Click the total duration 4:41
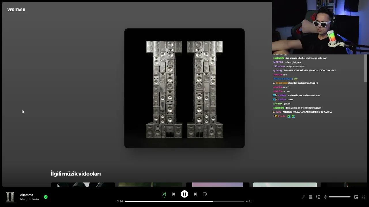Image resolution: width=369 pixels, height=207 pixels. (x=249, y=202)
